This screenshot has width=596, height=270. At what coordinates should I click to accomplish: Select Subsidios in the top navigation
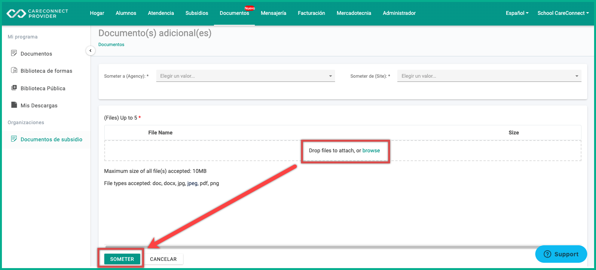(x=197, y=13)
